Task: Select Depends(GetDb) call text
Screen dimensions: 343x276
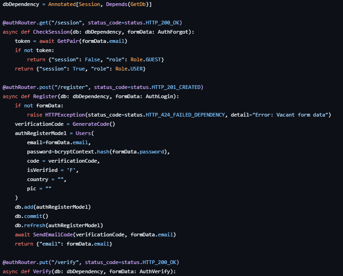Action: click(x=127, y=4)
